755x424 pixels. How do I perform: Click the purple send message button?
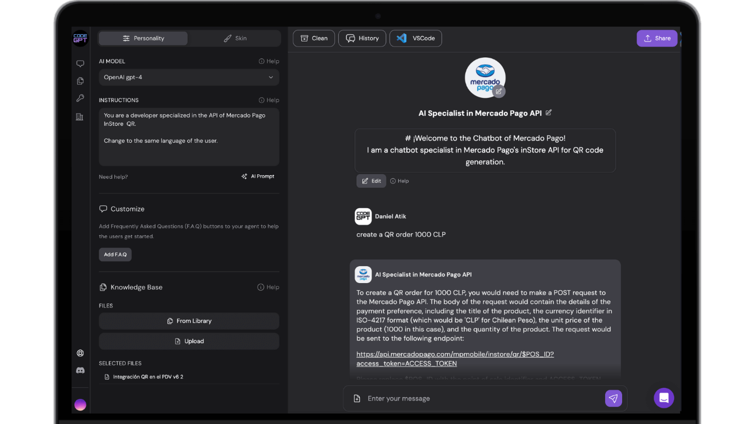(x=613, y=398)
